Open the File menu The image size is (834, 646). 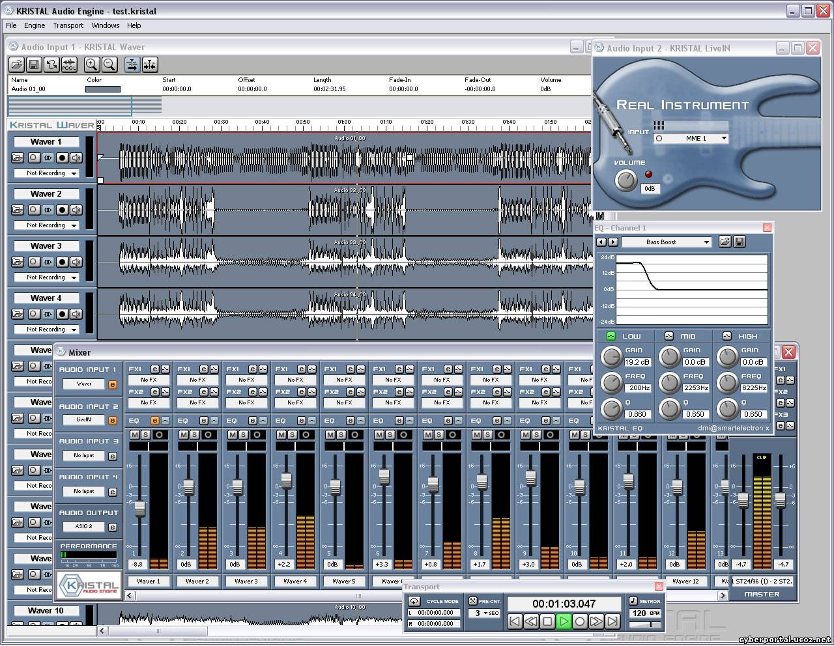pos(11,25)
